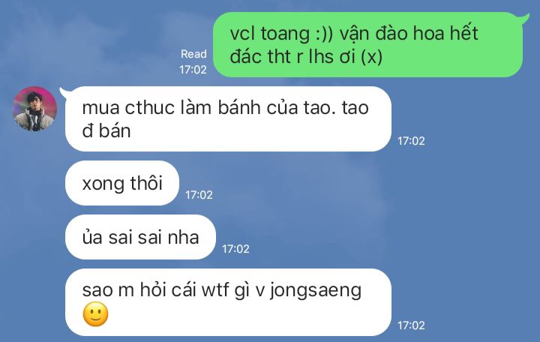Click the ":))" emoticon in the green message
The height and width of the screenshot is (342, 540).
(x=325, y=34)
